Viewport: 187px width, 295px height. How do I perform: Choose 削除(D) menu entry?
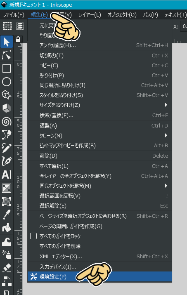point(100,156)
